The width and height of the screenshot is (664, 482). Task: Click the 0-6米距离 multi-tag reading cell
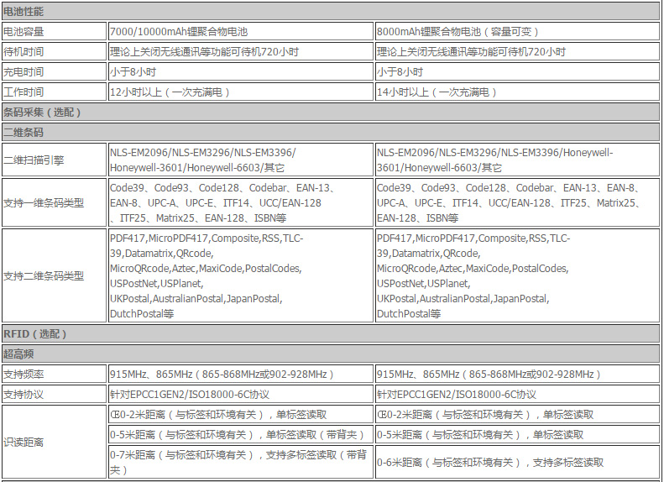[517, 462]
